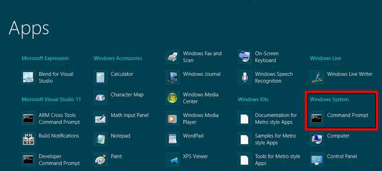Open Tools for Metro style Apps icon
This screenshot has width=382, height=171.
pyautogui.click(x=245, y=160)
